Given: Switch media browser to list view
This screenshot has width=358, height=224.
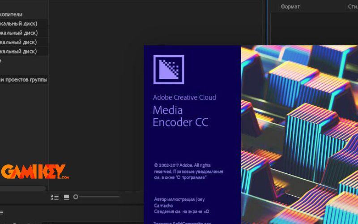Looking at the screenshot, I should [55, 197].
